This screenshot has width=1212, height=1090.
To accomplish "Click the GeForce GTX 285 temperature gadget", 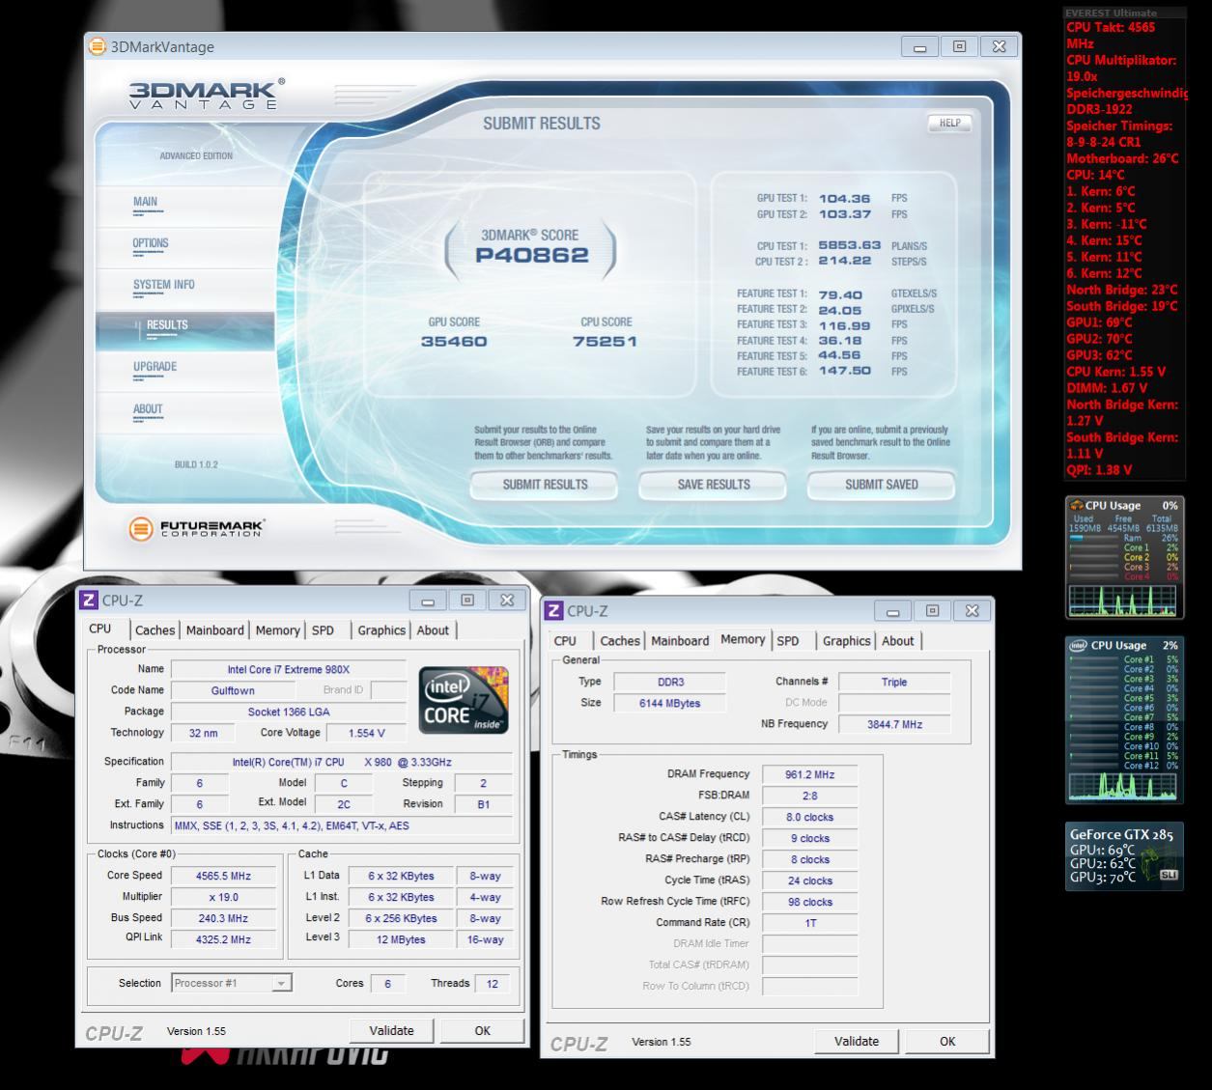I will click(x=1124, y=855).
